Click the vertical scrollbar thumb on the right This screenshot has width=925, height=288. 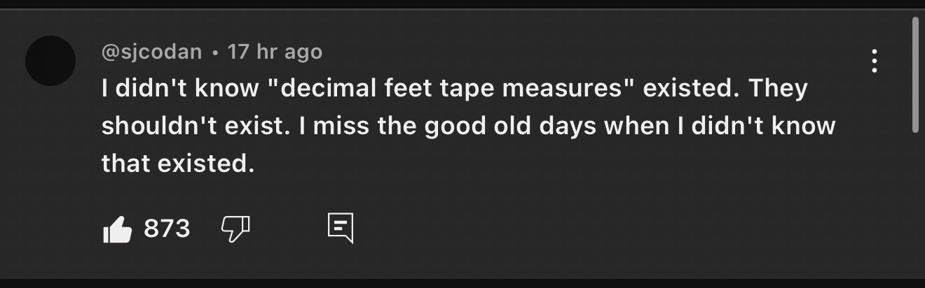(x=914, y=73)
